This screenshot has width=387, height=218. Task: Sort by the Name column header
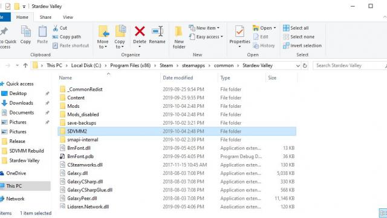(x=65, y=78)
